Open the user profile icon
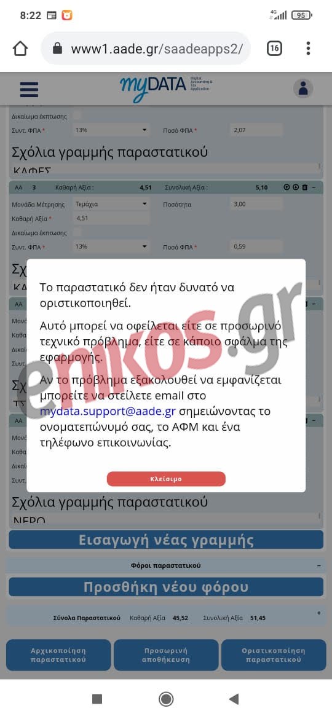 (302, 88)
